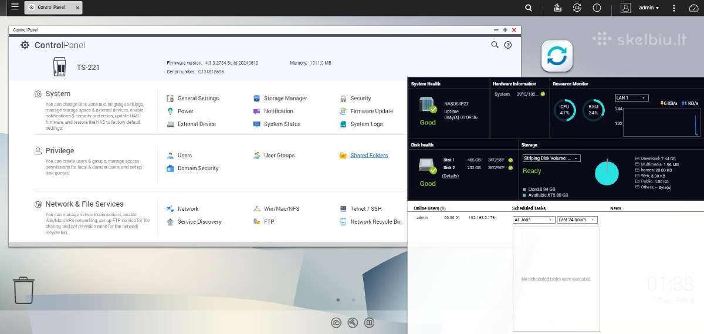Go to second desktop page dot

[x=353, y=300]
